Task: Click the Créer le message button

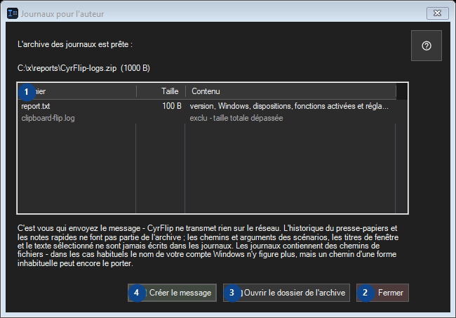Action: point(172,293)
